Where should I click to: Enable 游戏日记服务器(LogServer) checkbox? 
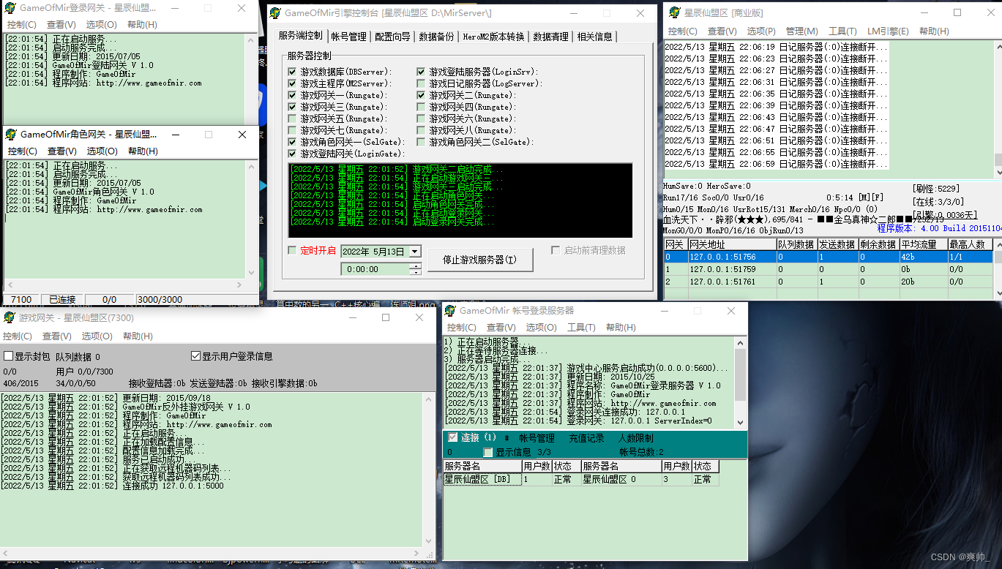[421, 83]
